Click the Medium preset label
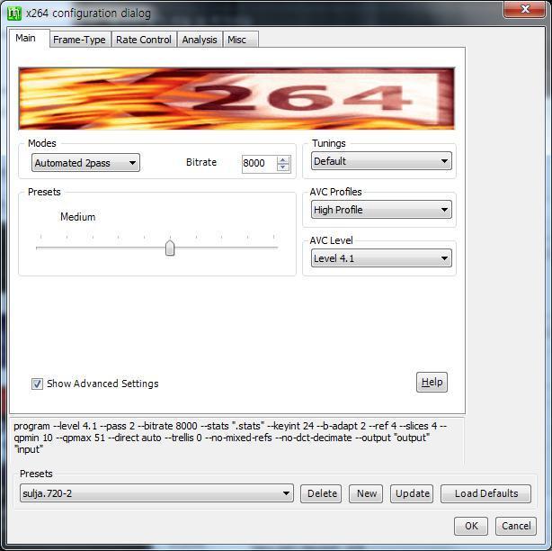Image resolution: width=552 pixels, height=551 pixels. [x=78, y=217]
